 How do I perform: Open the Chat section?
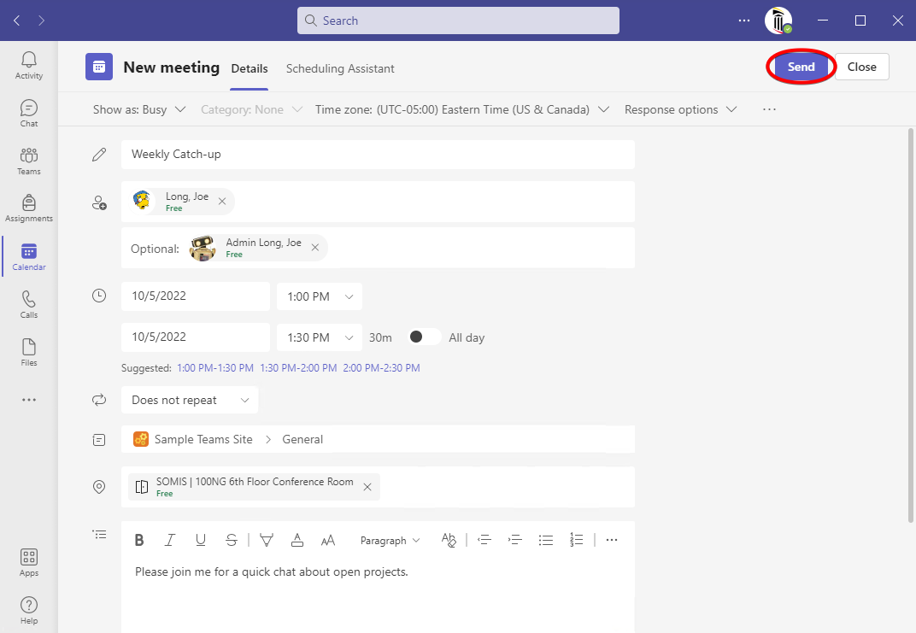(29, 114)
